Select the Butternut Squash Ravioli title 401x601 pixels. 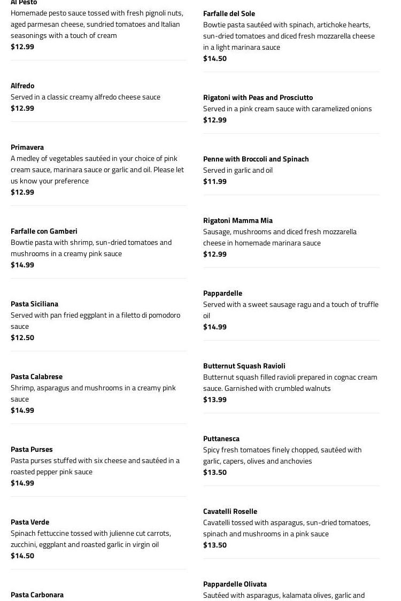[x=244, y=366]
